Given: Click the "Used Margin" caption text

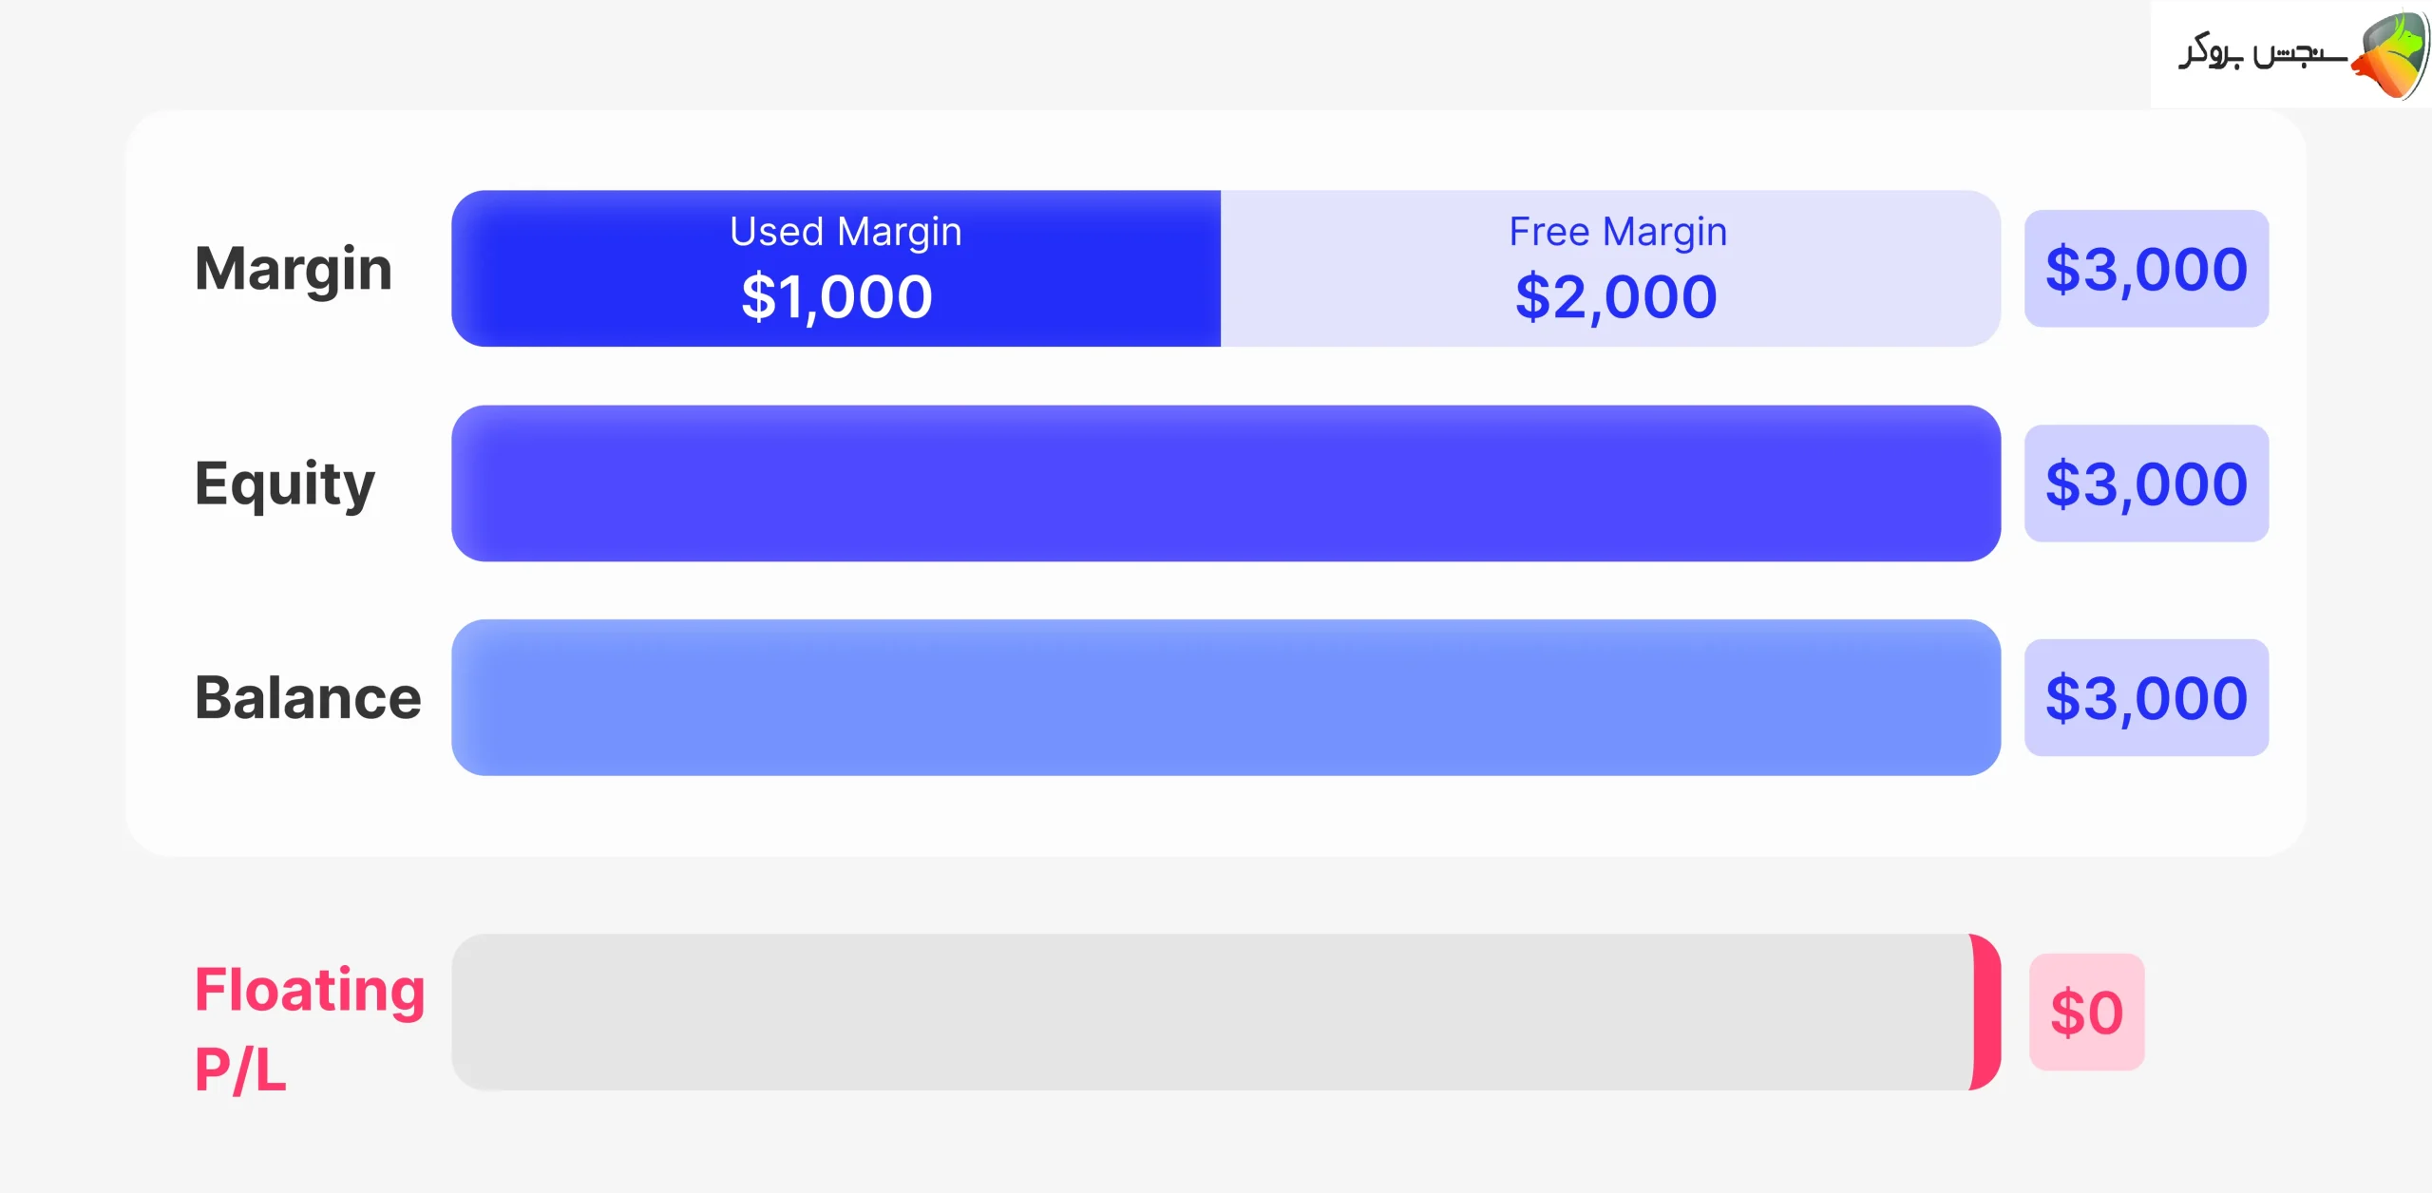Looking at the screenshot, I should [x=845, y=232].
